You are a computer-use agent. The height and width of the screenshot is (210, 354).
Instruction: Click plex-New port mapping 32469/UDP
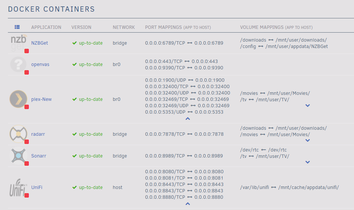(x=187, y=105)
